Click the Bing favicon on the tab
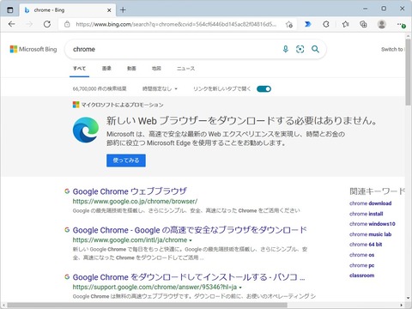The height and width of the screenshot is (309, 412). click(x=27, y=10)
